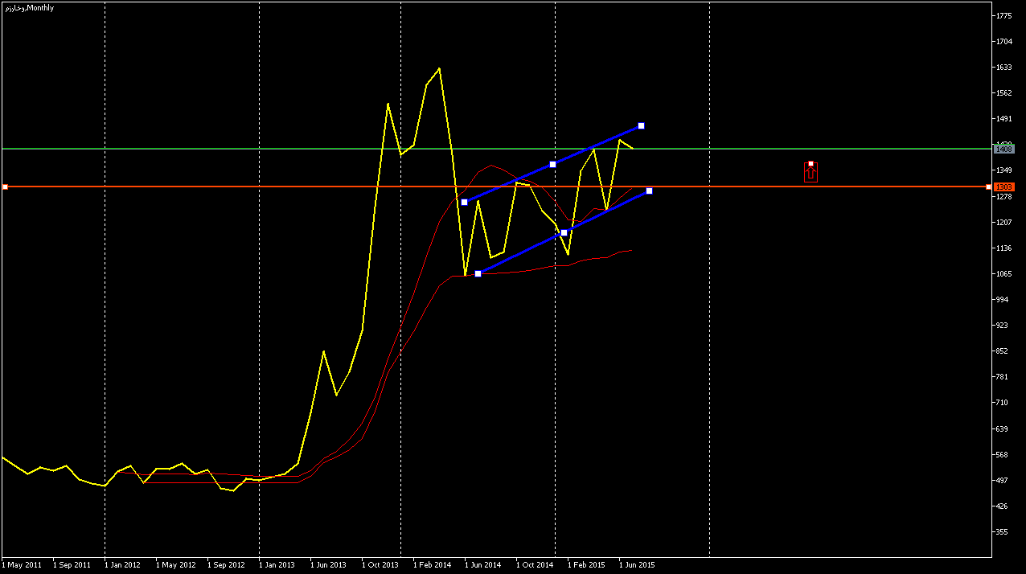
Task: Click the red up-arrow signal icon
Action: tap(811, 174)
